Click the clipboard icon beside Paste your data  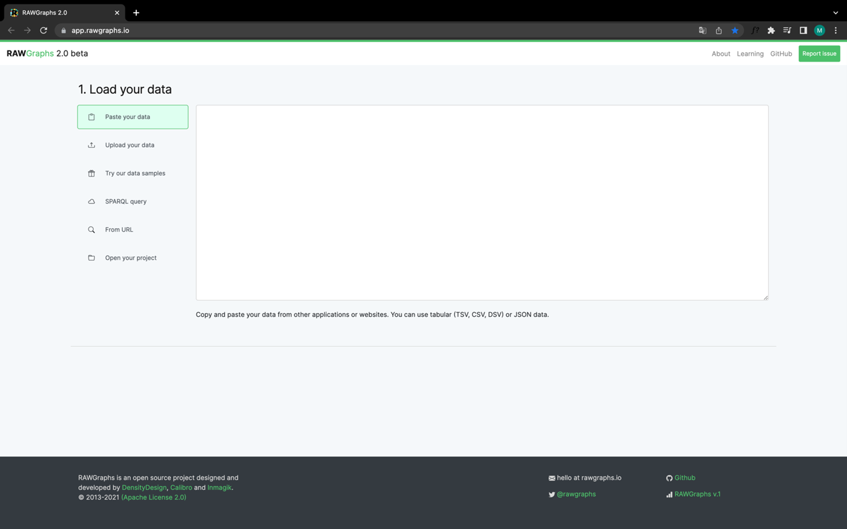point(91,117)
